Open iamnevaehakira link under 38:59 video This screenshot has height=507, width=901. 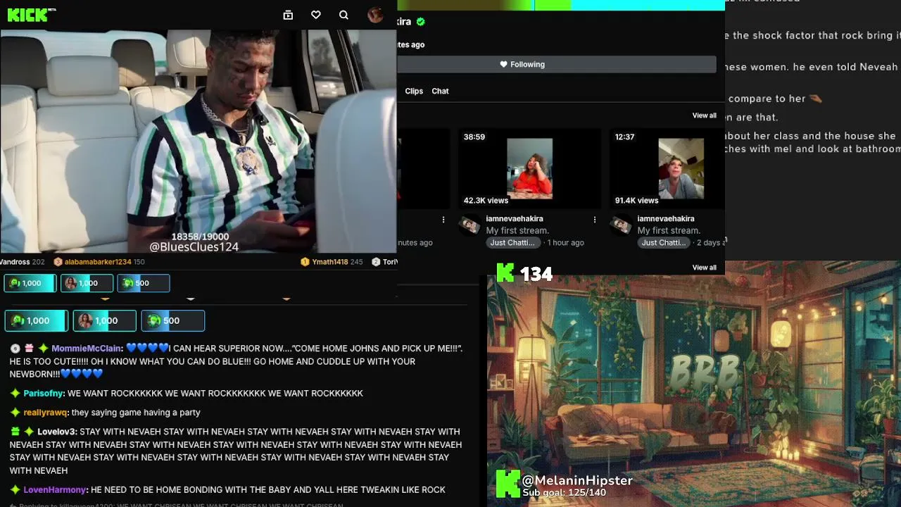[x=515, y=219]
